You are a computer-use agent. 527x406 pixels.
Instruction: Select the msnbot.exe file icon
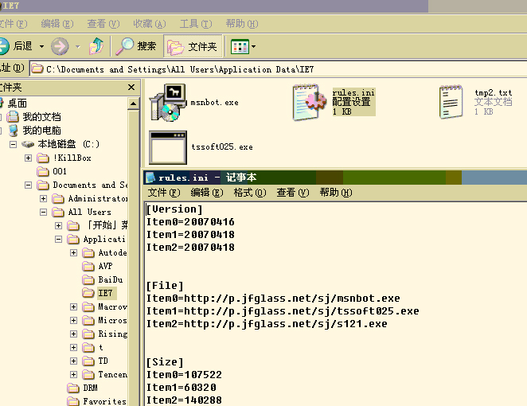168,103
